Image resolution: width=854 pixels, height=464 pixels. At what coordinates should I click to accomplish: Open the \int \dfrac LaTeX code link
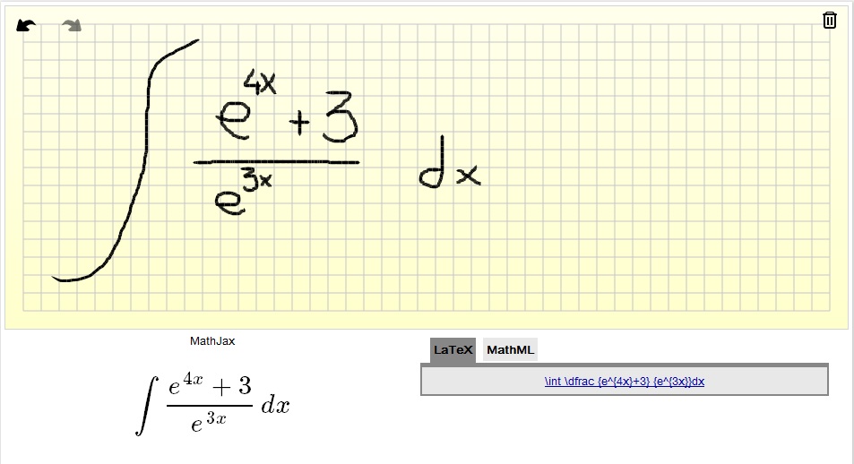[624, 382]
